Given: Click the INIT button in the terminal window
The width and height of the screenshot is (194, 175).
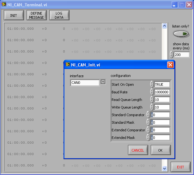Looking at the screenshot, I should coord(14,15).
